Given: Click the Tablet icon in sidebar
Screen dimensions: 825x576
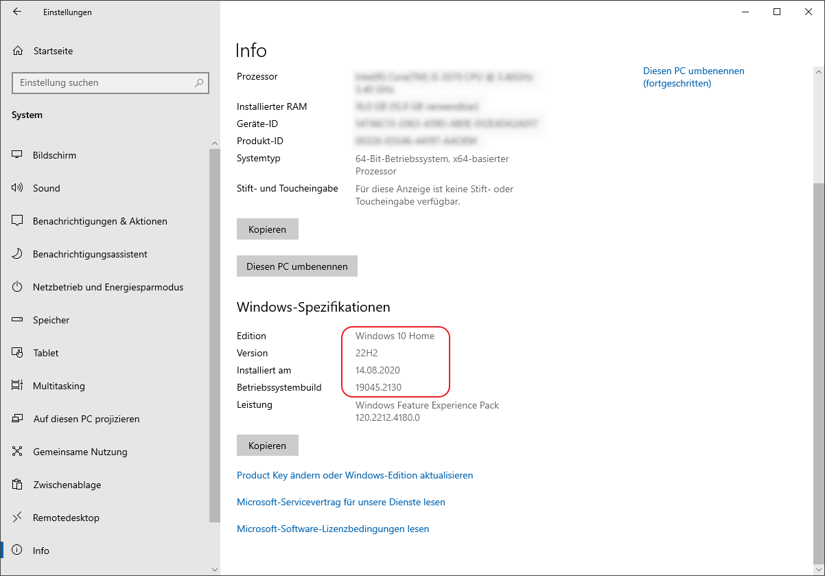Looking at the screenshot, I should (18, 353).
